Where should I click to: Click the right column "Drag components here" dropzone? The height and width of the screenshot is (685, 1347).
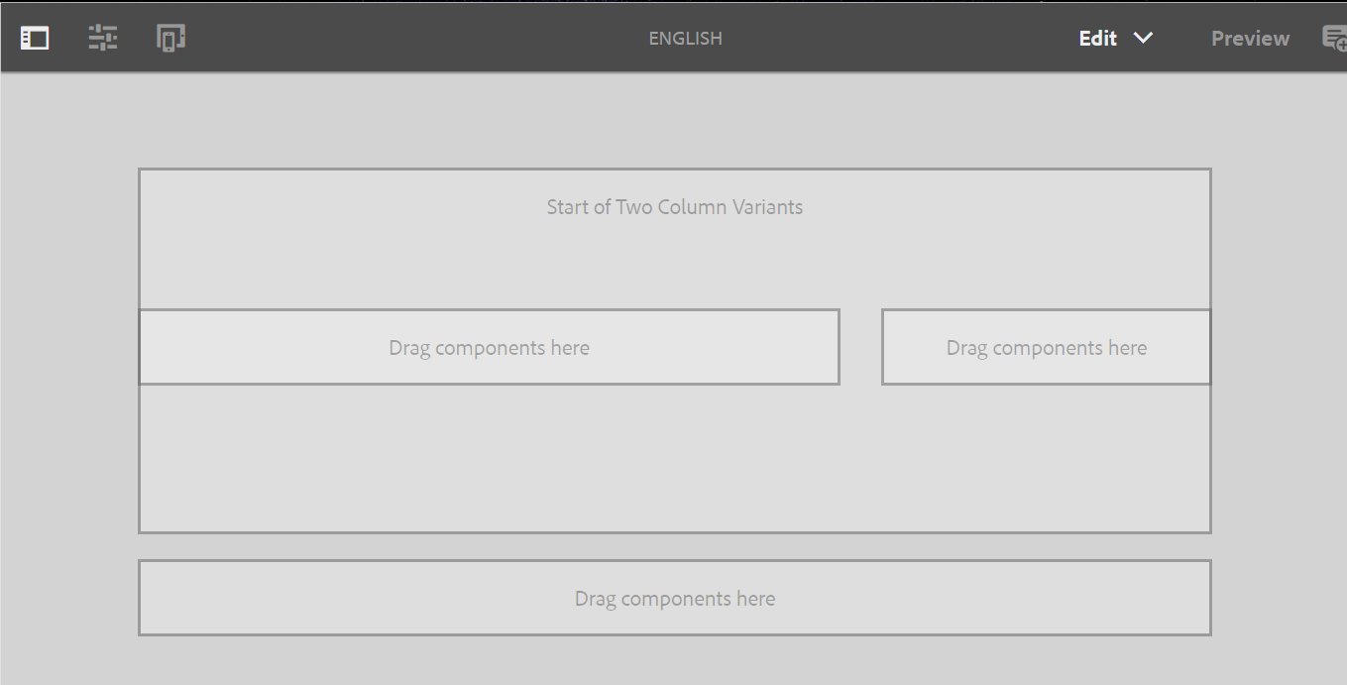pyautogui.click(x=1046, y=348)
